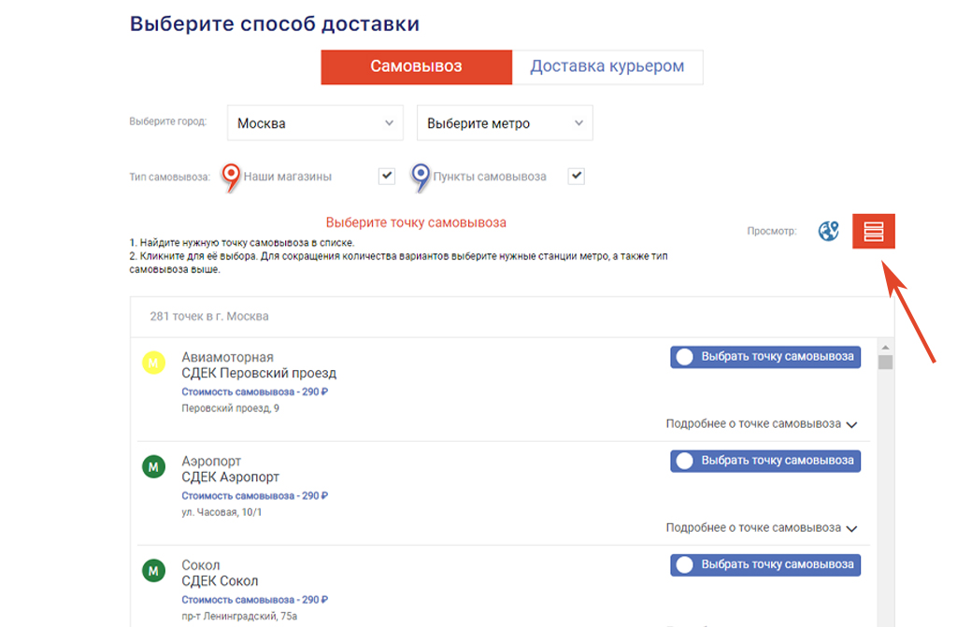Click the Авиамоторная station name
The width and height of the screenshot is (957, 627).
pyautogui.click(x=227, y=357)
